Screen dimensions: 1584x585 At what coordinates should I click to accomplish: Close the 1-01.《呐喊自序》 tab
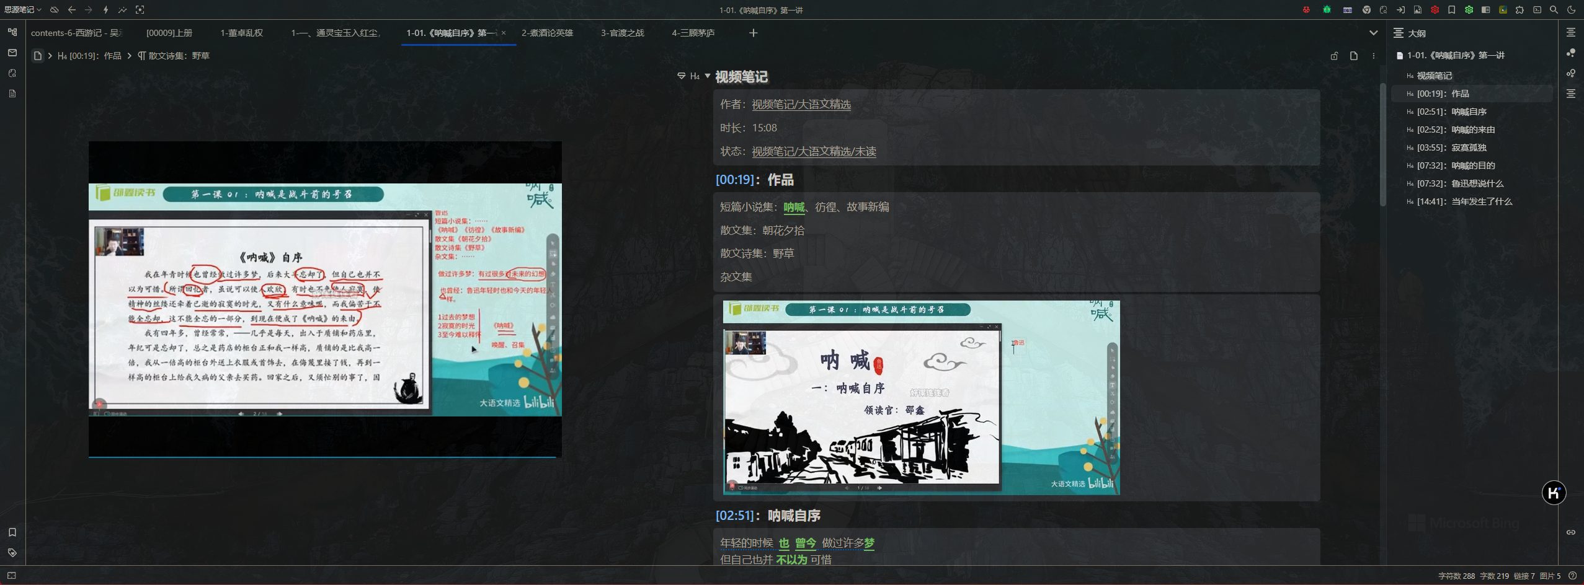504,33
